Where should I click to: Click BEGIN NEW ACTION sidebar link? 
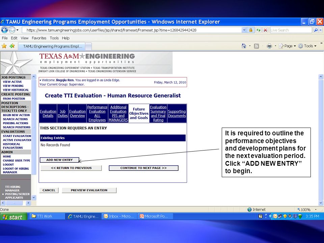pyautogui.click(x=16, y=115)
